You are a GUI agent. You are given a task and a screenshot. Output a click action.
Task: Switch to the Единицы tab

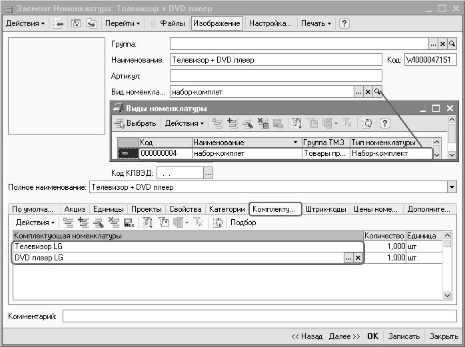[108, 208]
